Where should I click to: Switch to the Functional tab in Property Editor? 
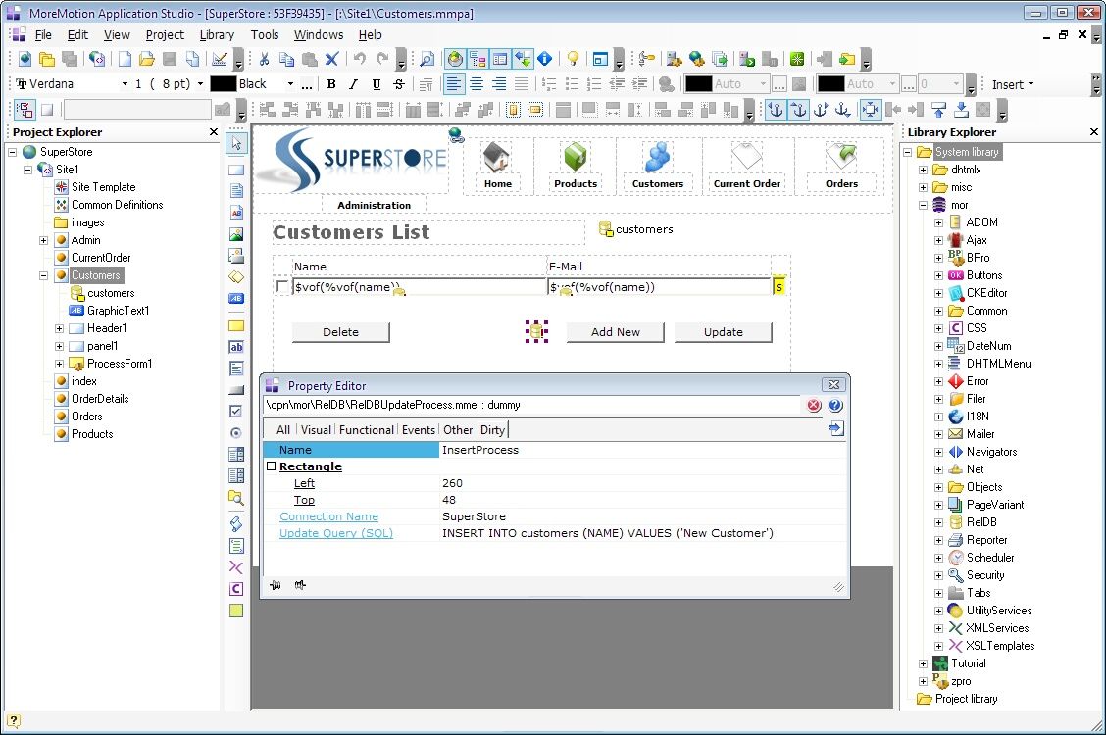pyautogui.click(x=367, y=429)
